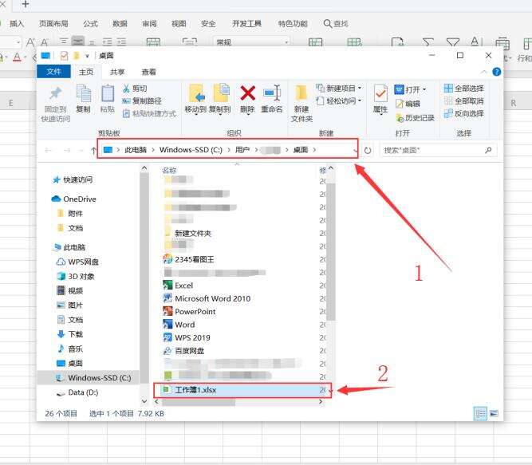The width and height of the screenshot is (532, 465).
Task: Switch to Details view icon in status bar
Action: click(x=480, y=413)
